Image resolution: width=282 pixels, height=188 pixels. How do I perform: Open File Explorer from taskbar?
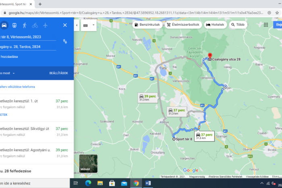pyautogui.click(x=100, y=183)
